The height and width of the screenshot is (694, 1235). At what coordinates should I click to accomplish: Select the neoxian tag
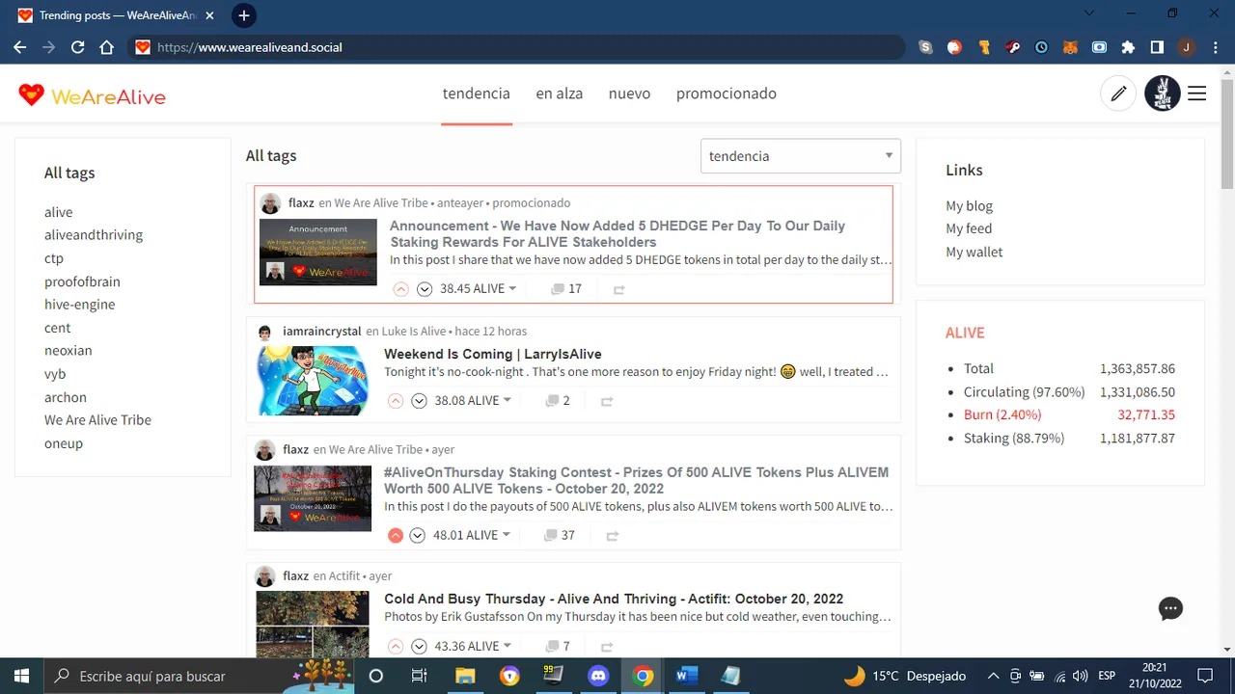coord(69,351)
